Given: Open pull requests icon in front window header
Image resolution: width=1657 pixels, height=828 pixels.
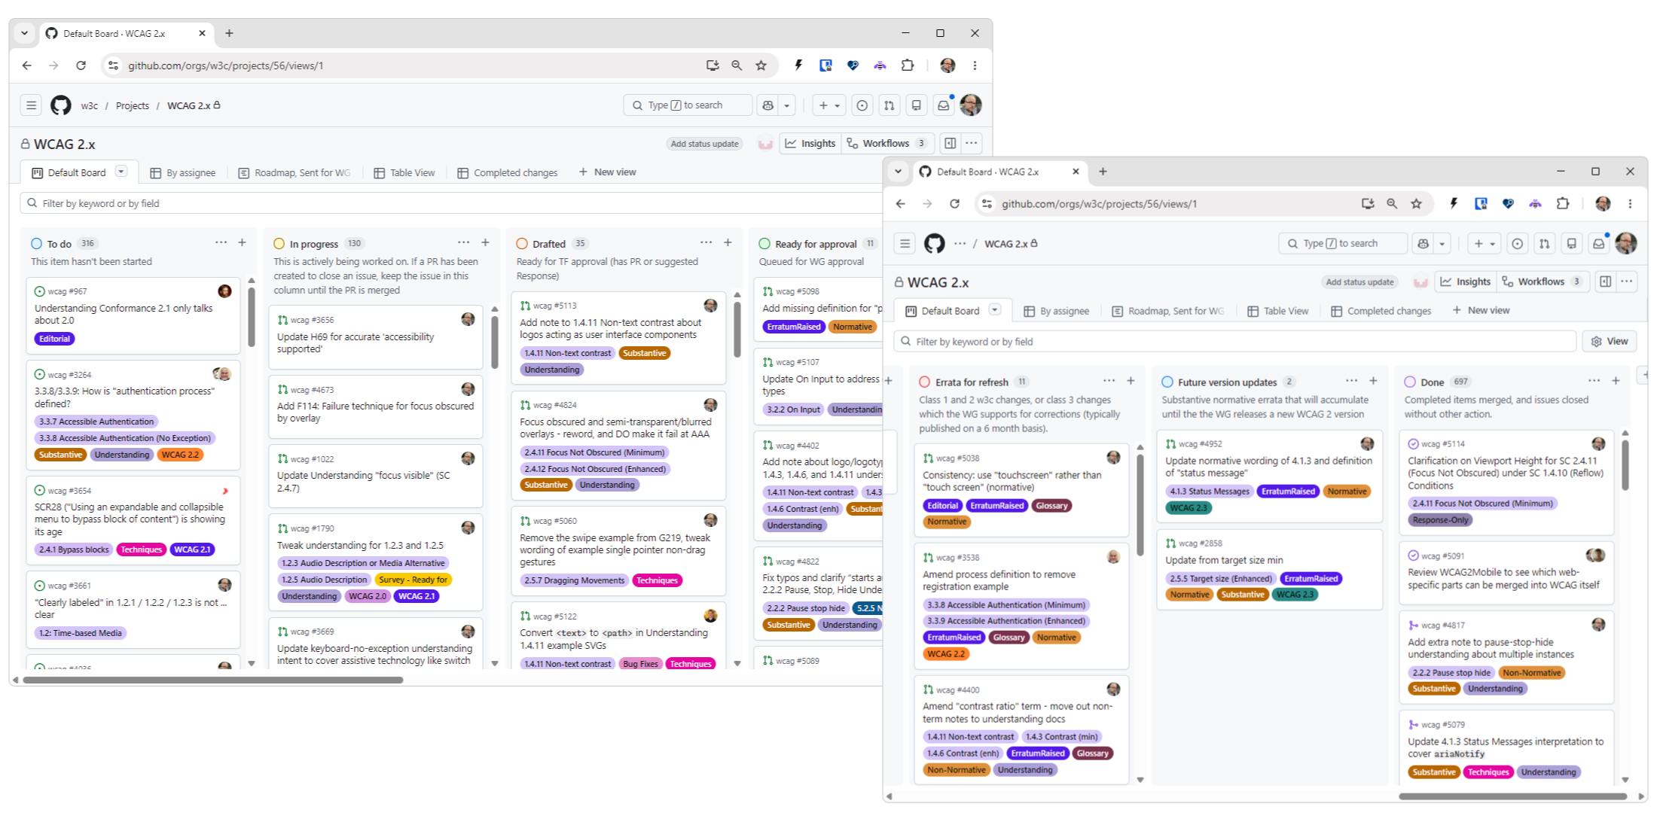Looking at the screenshot, I should (1545, 244).
